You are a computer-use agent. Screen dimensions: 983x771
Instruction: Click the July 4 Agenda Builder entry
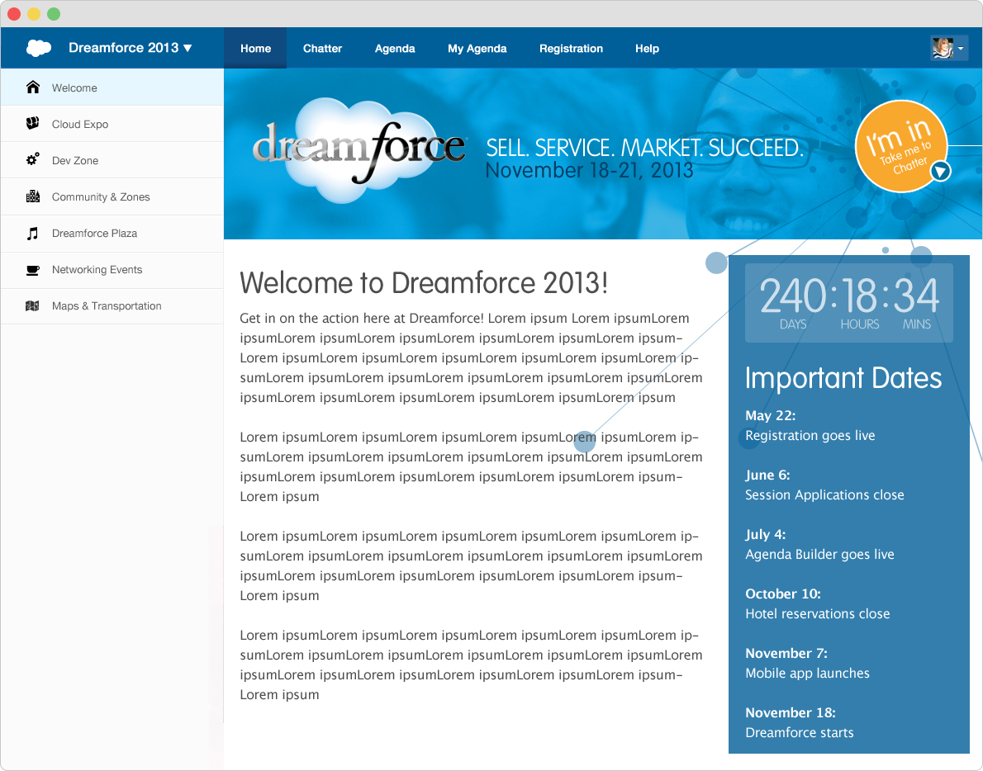coord(819,544)
